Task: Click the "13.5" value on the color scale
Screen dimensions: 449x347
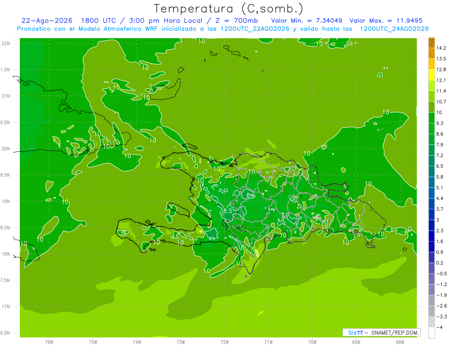Action: pos(441,59)
